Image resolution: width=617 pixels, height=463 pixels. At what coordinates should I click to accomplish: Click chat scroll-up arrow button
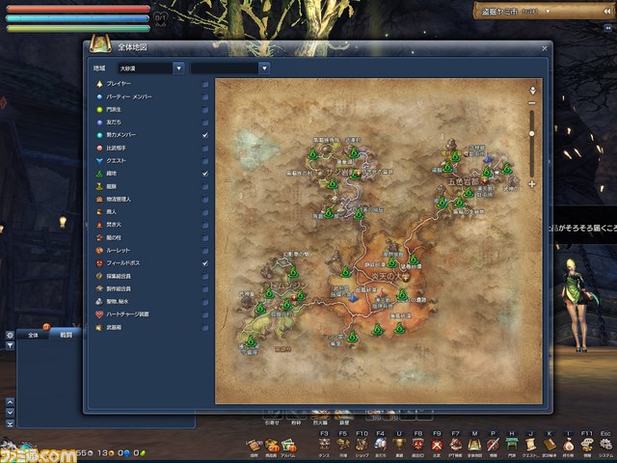pyautogui.click(x=10, y=402)
